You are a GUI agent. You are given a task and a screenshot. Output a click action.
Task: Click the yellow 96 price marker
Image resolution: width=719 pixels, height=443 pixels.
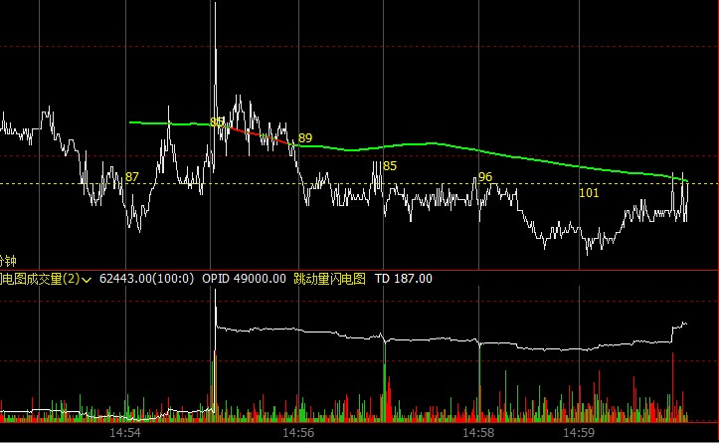[x=485, y=177]
